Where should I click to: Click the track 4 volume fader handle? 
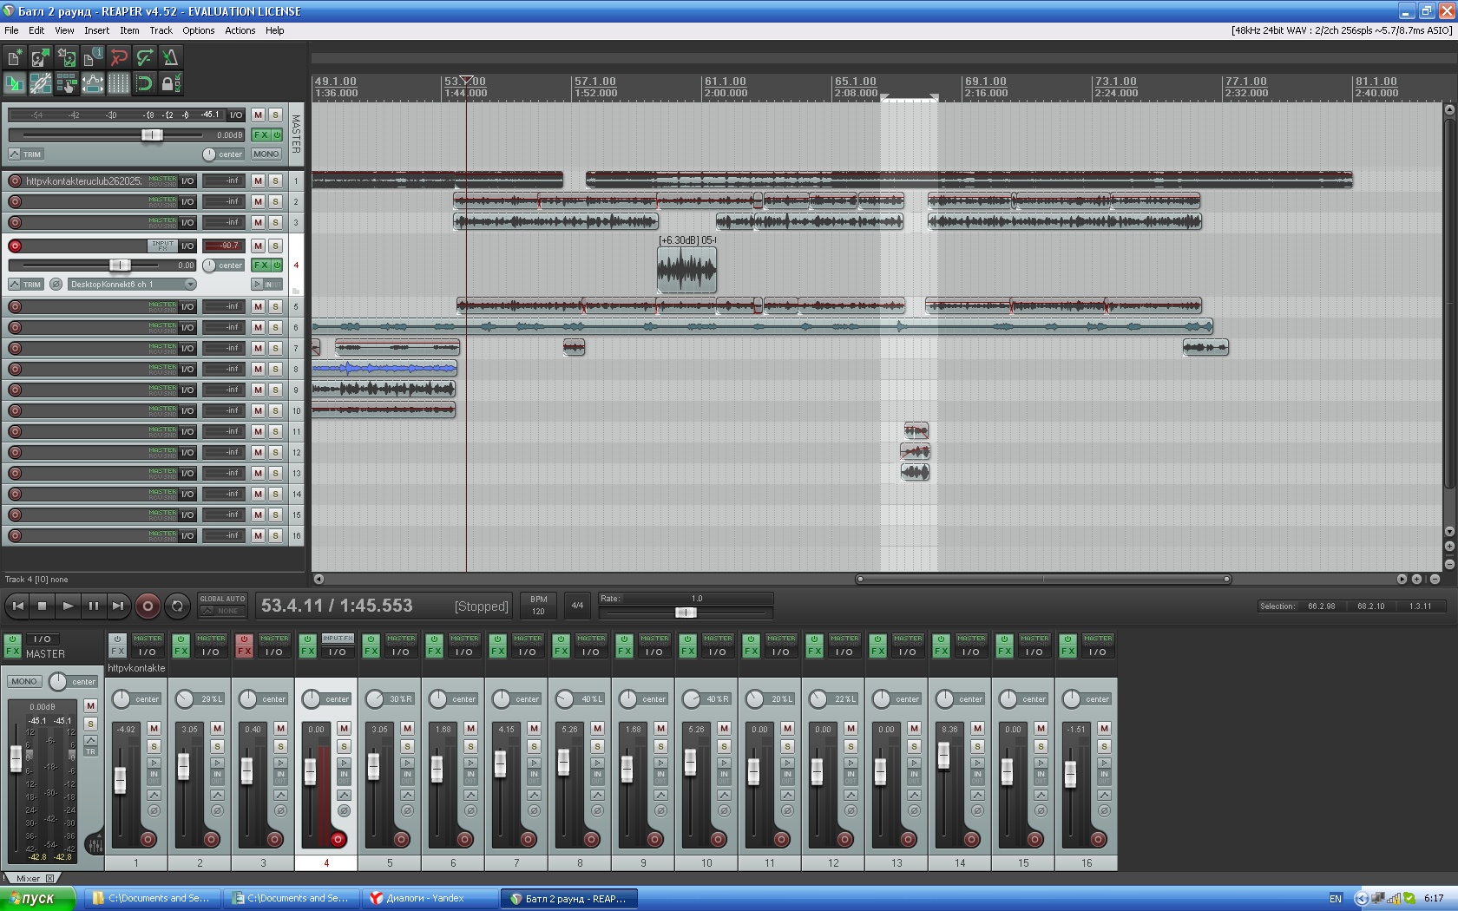120,265
